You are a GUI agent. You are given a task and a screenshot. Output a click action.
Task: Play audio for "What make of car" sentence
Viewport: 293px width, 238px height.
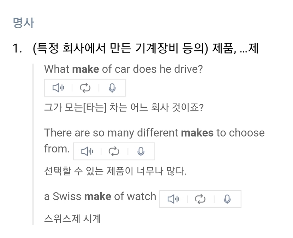coord(58,88)
